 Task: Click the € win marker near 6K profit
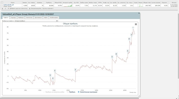[129, 39]
